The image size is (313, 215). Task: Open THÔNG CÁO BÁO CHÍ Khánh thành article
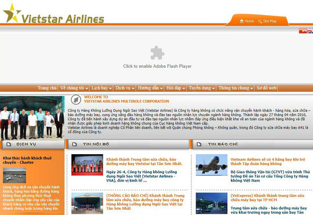click(145, 202)
